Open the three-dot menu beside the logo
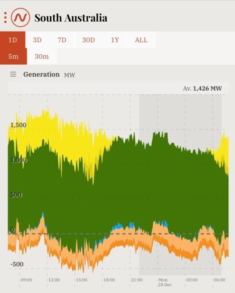The width and height of the screenshot is (235, 293). 5,18
